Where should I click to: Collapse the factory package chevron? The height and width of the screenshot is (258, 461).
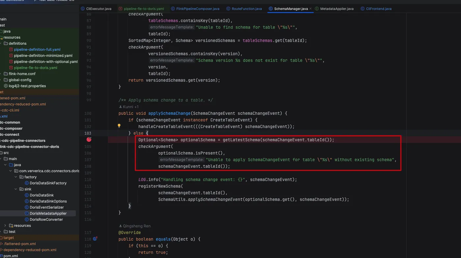pos(16,177)
